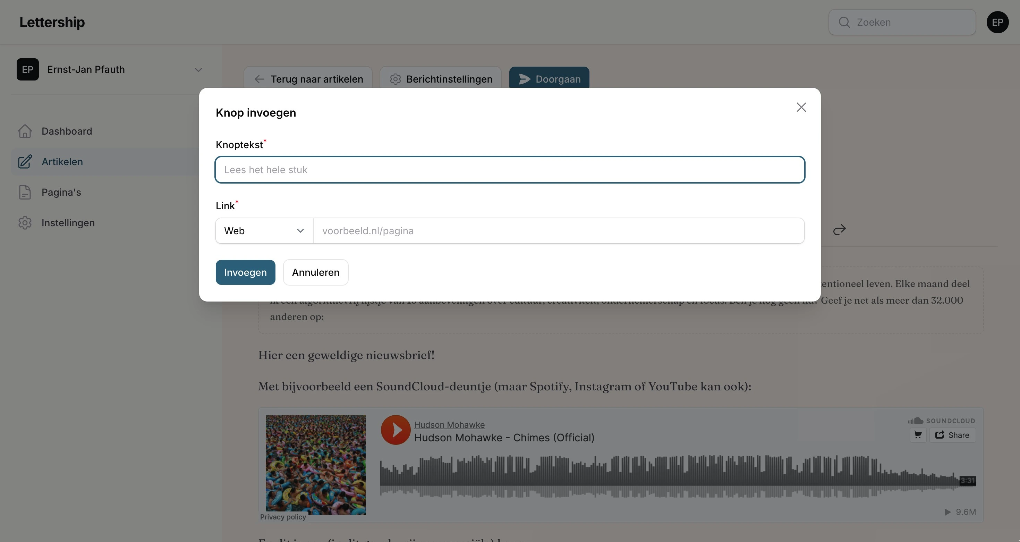Click the EP user avatar top right

click(x=997, y=22)
